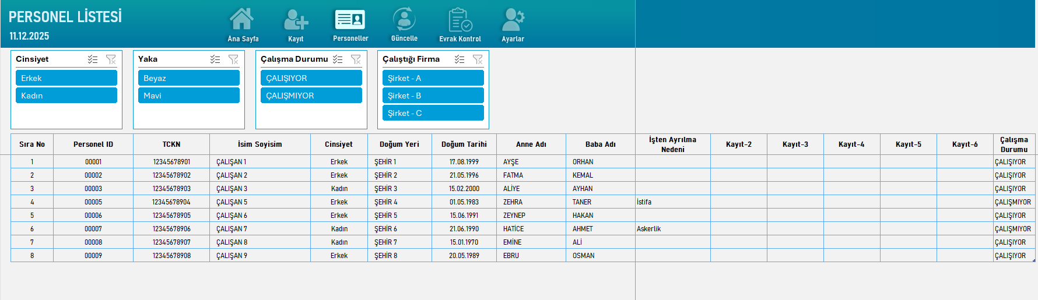Select the ÇALIŞAN 9 name cell
Viewport: 1038px width, 300px height.
(x=260, y=256)
